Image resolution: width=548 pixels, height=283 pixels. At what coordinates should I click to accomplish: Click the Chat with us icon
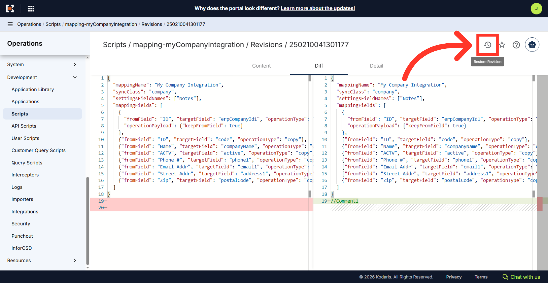pos(505,277)
